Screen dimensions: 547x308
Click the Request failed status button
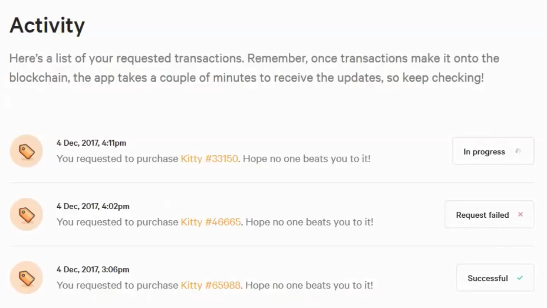click(x=489, y=214)
